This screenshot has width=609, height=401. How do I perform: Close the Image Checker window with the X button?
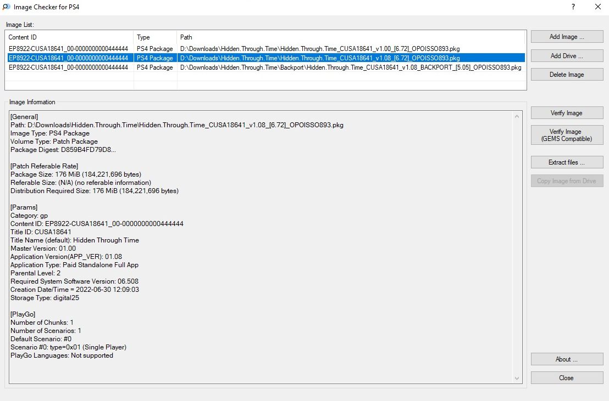tap(598, 7)
